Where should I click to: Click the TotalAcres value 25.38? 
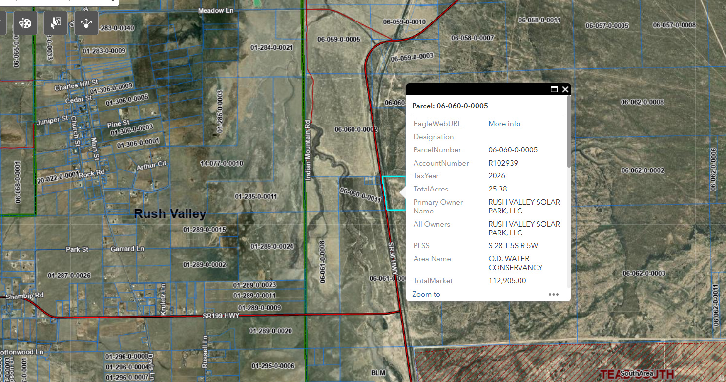tap(497, 189)
